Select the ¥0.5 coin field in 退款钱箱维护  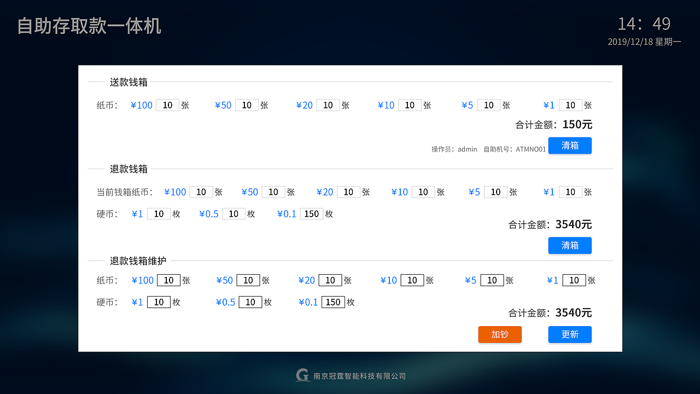249,302
